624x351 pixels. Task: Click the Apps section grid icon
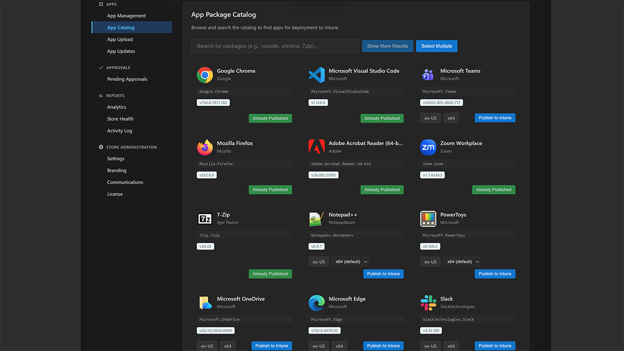tap(101, 4)
